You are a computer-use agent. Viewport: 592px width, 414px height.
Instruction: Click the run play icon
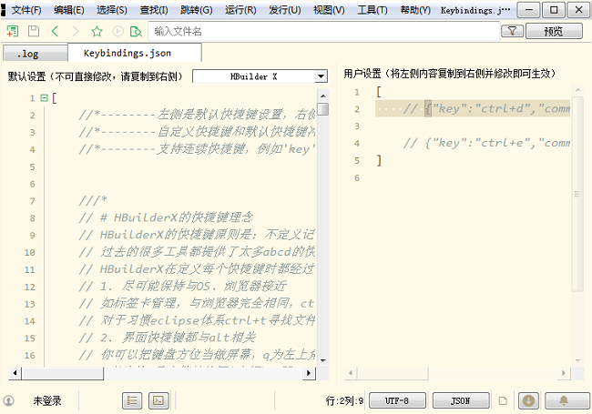click(x=117, y=31)
